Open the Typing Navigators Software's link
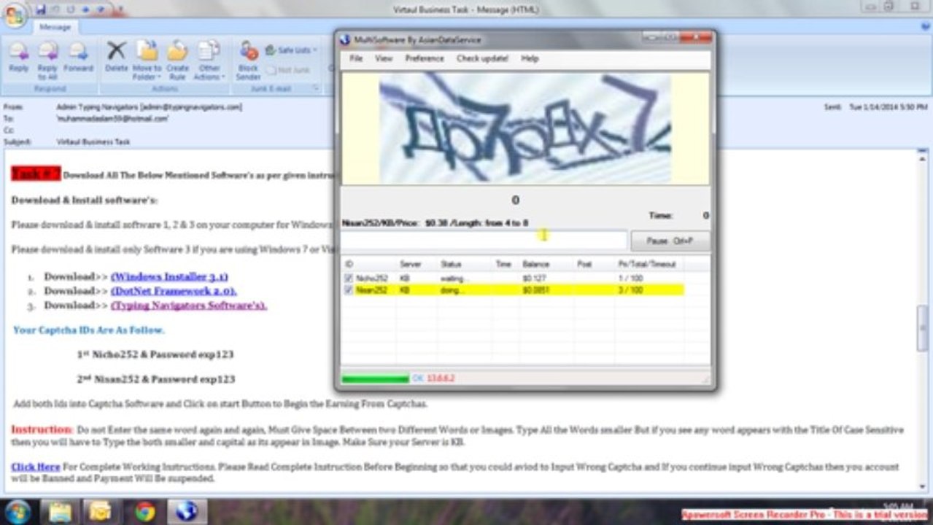The height and width of the screenshot is (525, 933). point(189,306)
